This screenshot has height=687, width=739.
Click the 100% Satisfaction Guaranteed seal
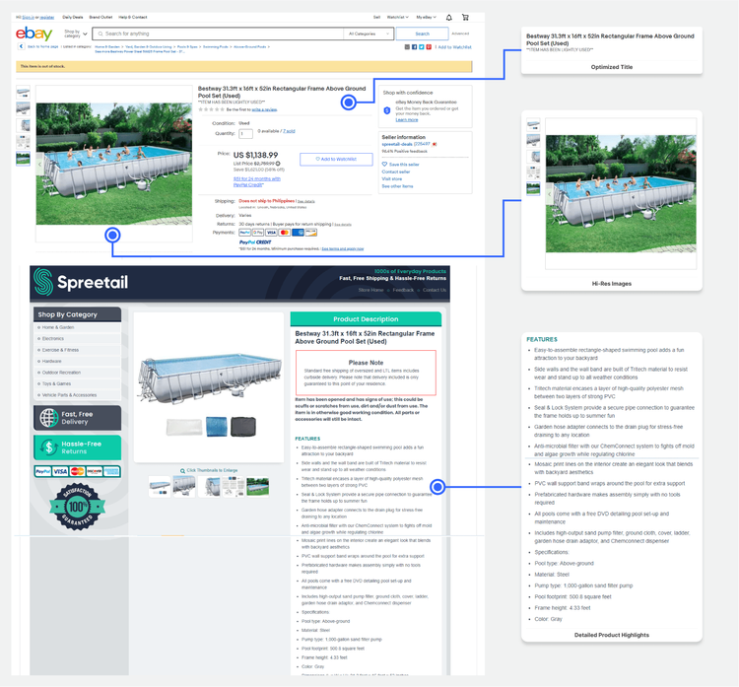click(77, 507)
